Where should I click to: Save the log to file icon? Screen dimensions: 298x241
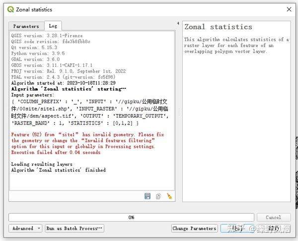[148, 196]
